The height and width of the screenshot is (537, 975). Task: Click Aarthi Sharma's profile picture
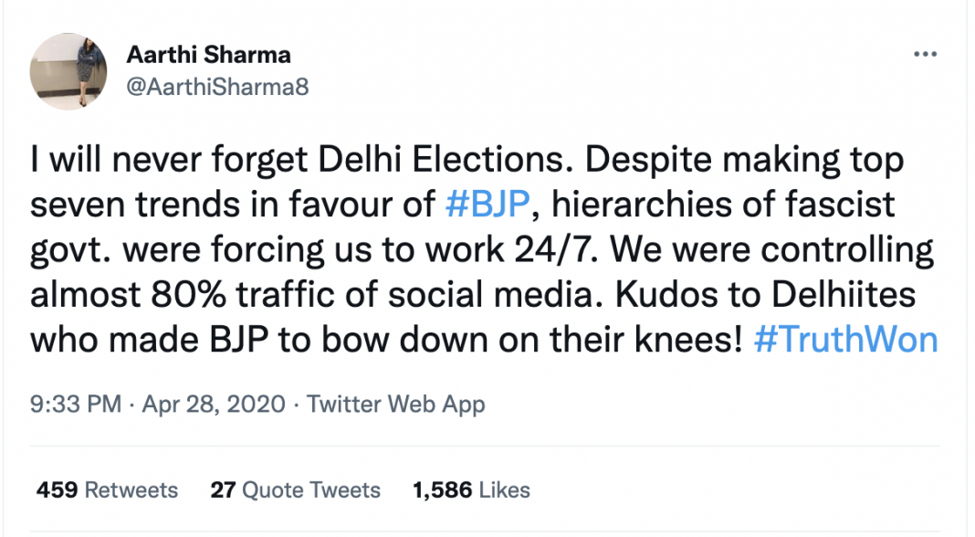69,72
